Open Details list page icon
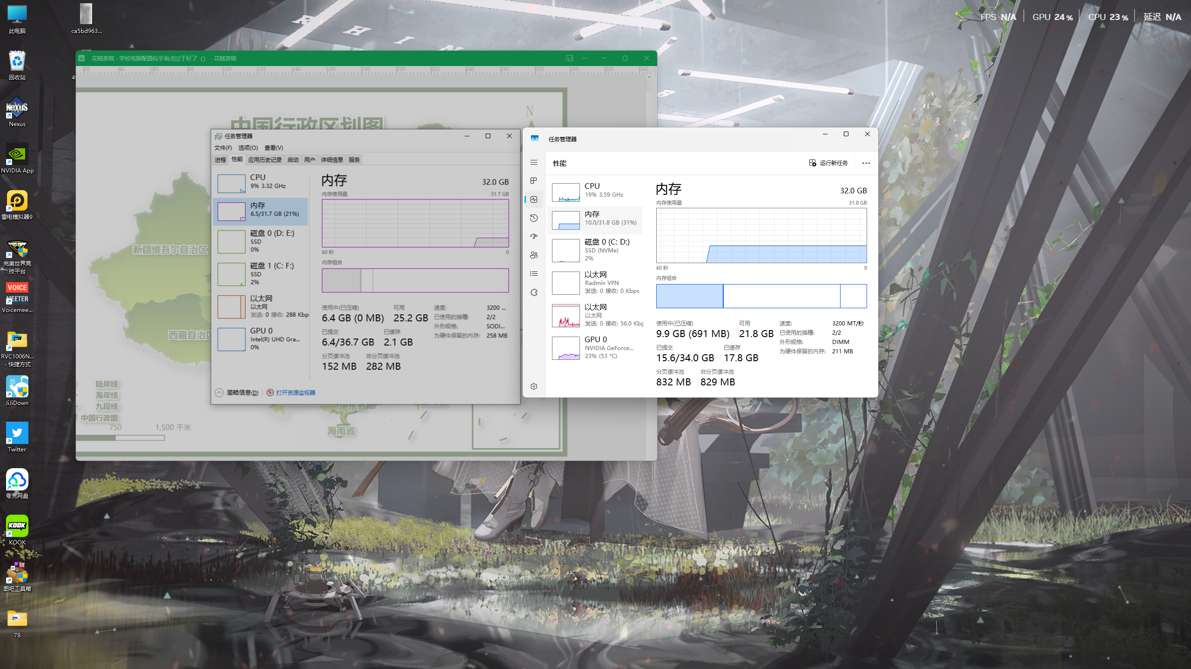The width and height of the screenshot is (1191, 669). pos(534,274)
